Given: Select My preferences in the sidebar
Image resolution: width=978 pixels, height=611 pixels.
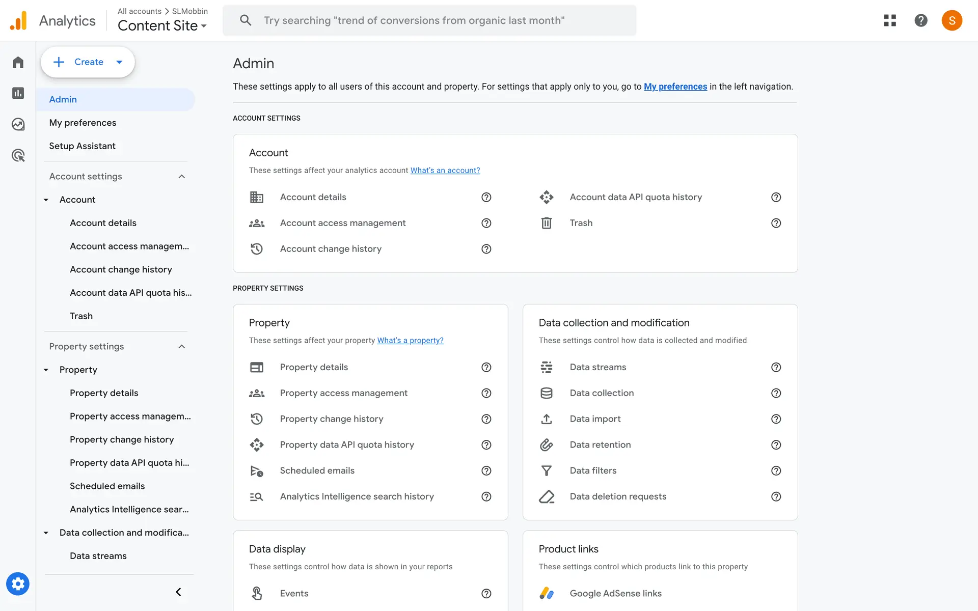Looking at the screenshot, I should (x=83, y=123).
